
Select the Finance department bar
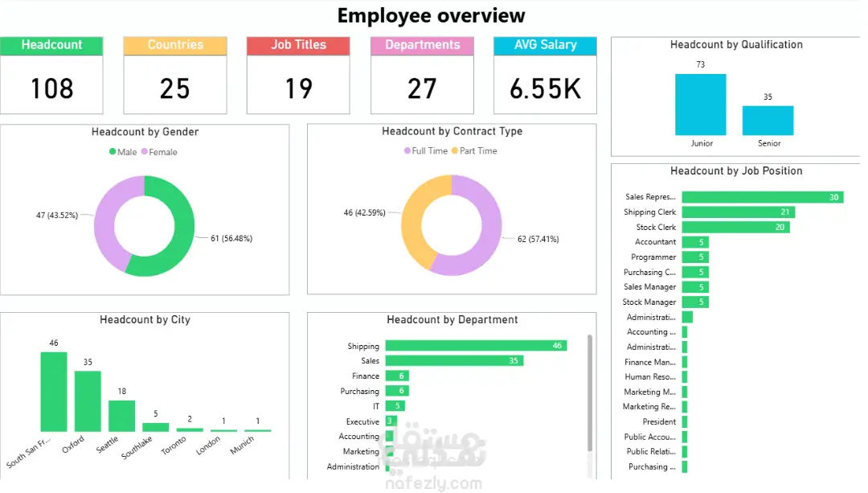(398, 376)
